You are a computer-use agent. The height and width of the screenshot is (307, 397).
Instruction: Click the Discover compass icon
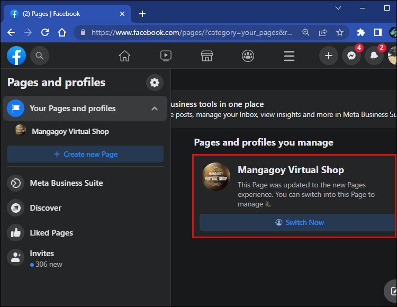coord(16,208)
